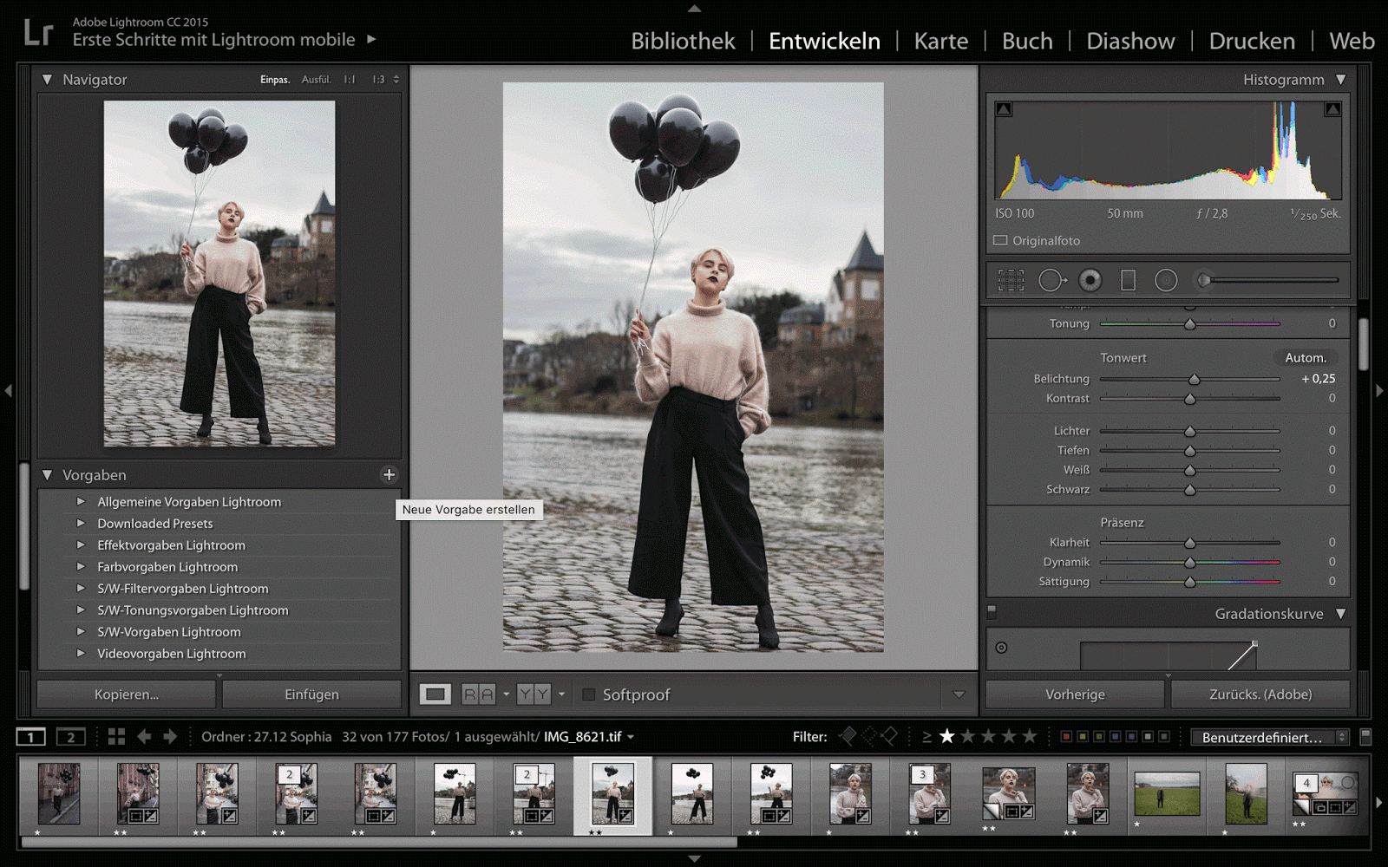Open grid view from the filmstrip bar
Image resolution: width=1388 pixels, height=867 pixels.
coord(116,737)
